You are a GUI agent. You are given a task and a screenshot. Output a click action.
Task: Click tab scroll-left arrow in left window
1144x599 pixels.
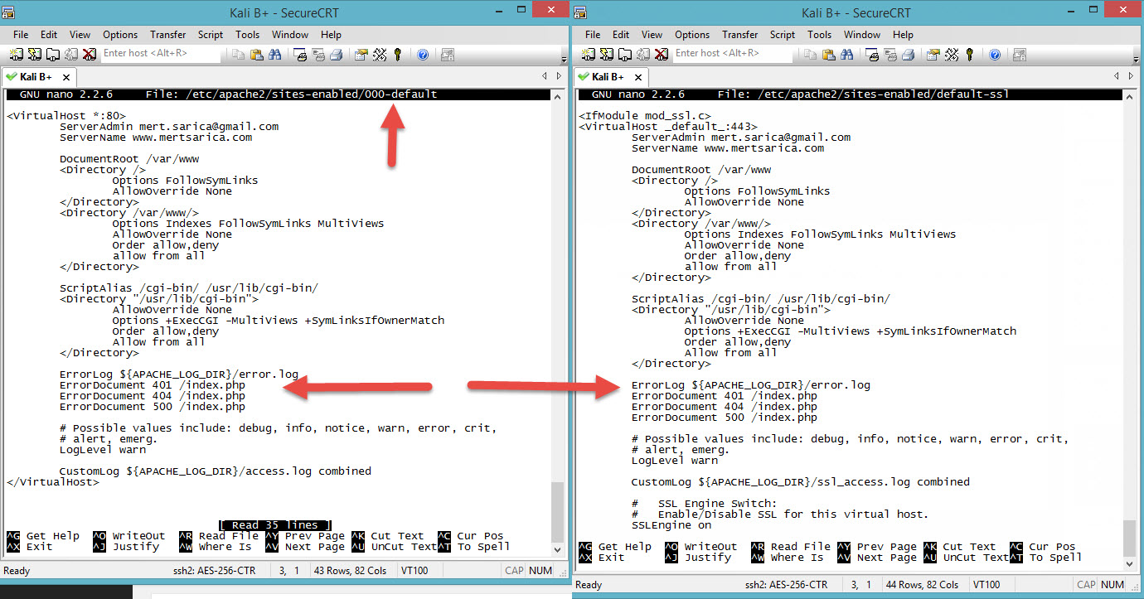click(545, 76)
